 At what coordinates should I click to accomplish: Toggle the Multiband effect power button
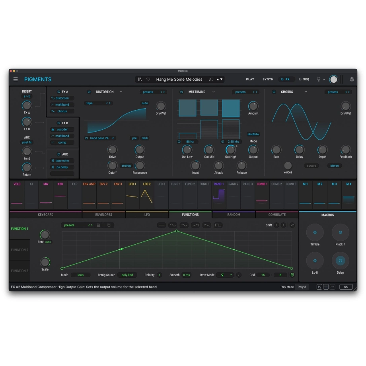(181, 92)
